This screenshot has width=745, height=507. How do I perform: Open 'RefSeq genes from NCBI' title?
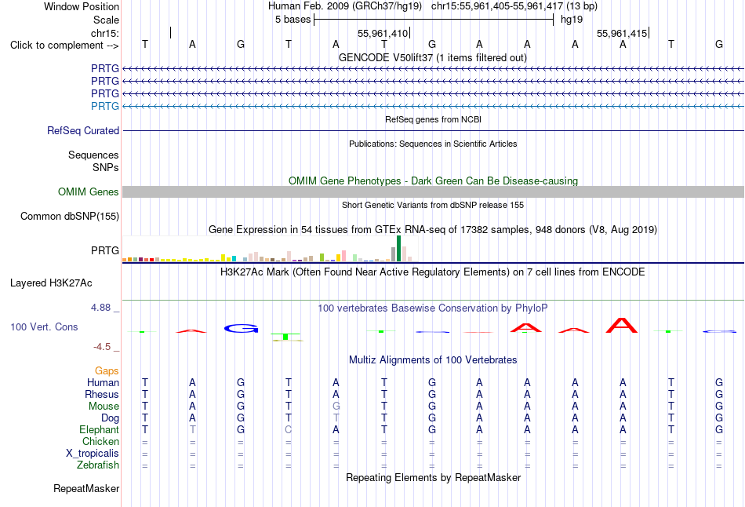tap(433, 119)
